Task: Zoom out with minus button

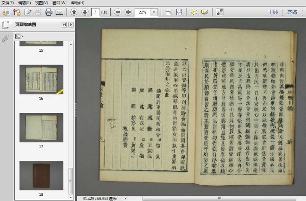Action: [x=118, y=12]
